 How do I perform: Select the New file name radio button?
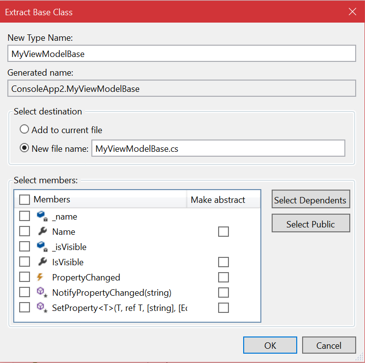coord(25,148)
